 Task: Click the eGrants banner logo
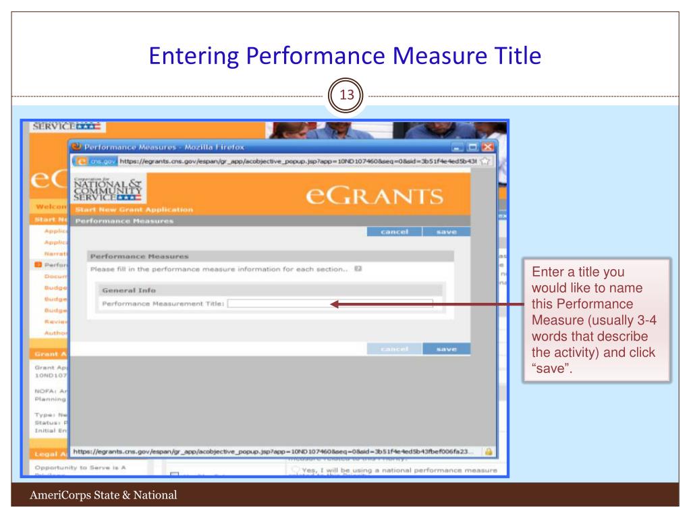pos(375,196)
